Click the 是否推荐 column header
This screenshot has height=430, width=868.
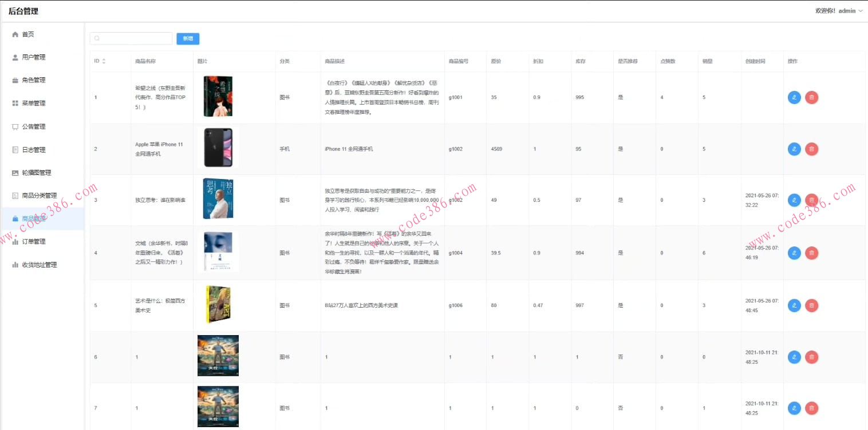click(x=628, y=61)
